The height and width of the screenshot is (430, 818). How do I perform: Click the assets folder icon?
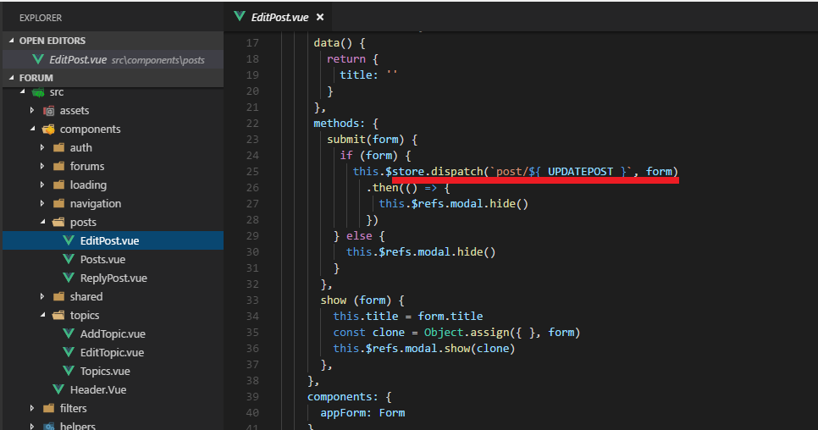coord(48,111)
